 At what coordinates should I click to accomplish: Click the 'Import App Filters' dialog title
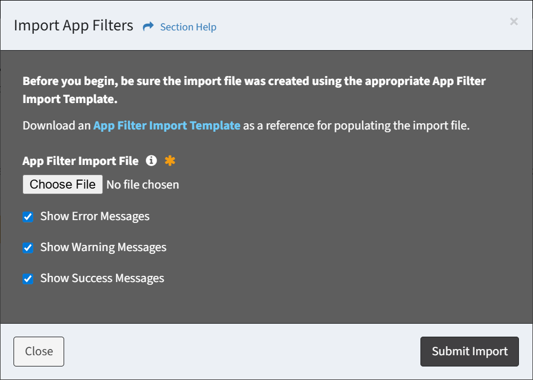(x=73, y=26)
